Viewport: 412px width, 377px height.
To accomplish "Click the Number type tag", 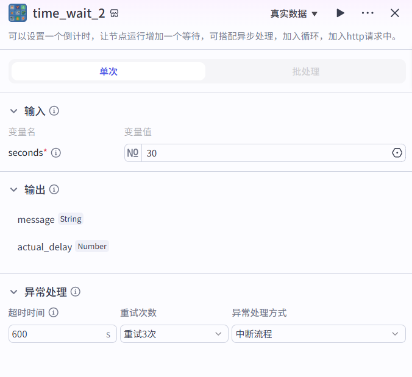I will coord(92,246).
